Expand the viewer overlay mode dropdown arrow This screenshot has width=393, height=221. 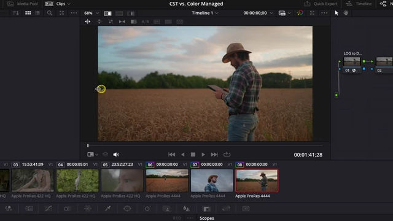click(x=97, y=155)
